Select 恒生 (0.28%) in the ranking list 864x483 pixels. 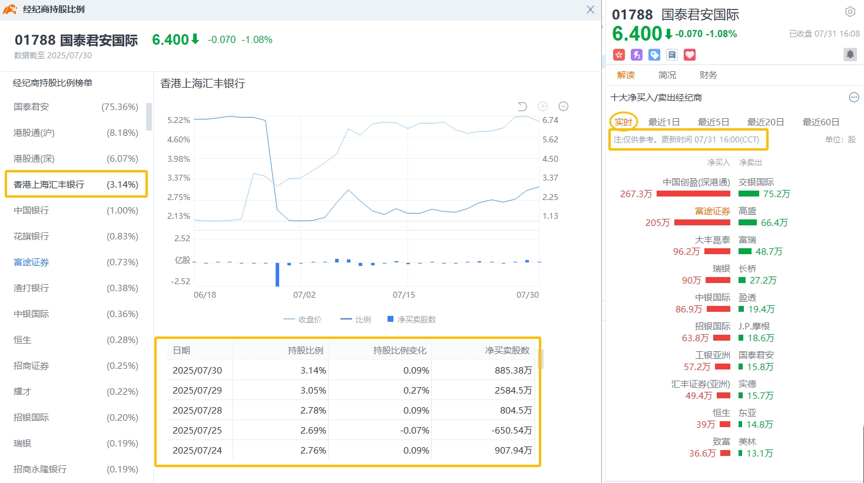click(x=76, y=340)
